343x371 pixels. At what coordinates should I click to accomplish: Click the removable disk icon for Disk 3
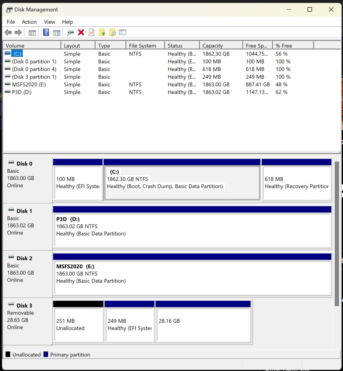click(x=11, y=305)
